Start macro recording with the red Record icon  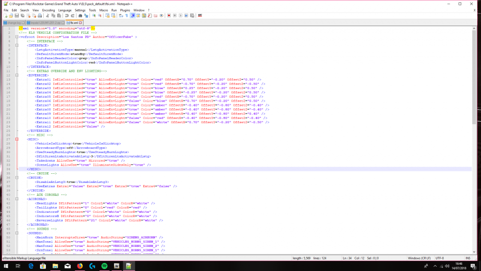(x=169, y=16)
